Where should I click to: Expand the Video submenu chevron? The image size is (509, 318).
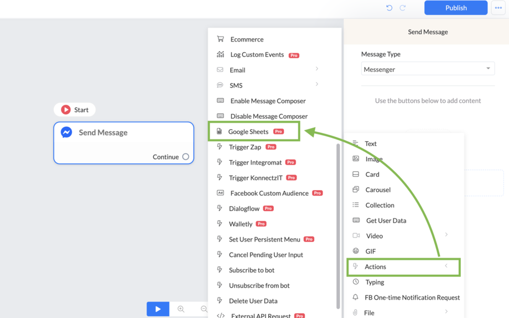[x=446, y=234]
